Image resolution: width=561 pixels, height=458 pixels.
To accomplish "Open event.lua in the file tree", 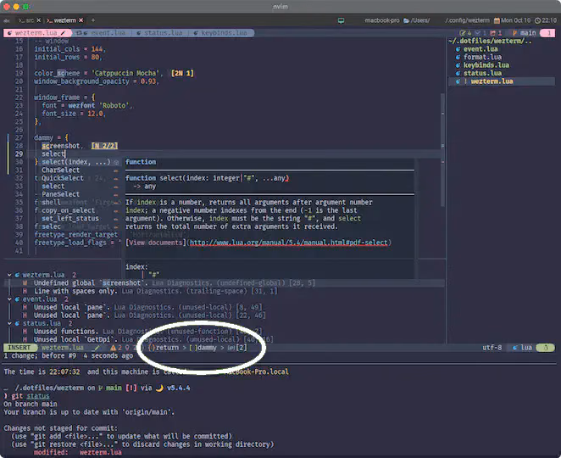I will pos(480,49).
